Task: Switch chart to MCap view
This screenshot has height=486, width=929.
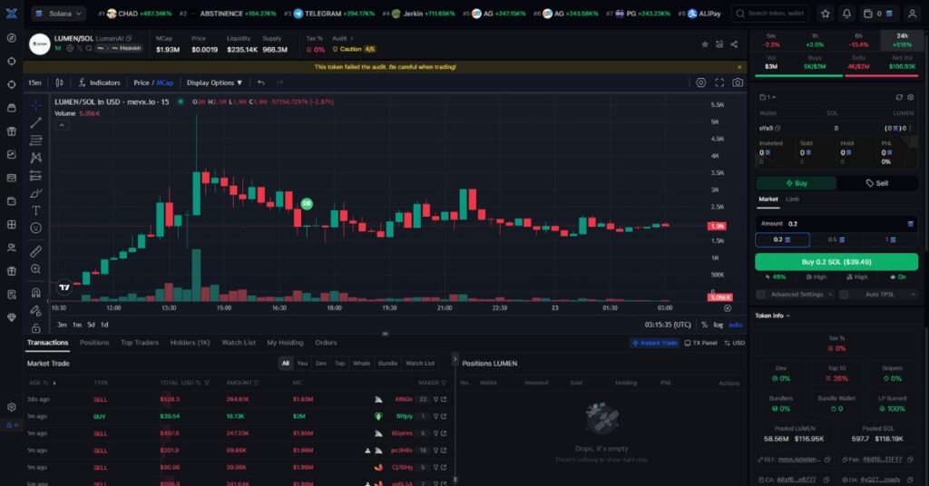Action: tap(165, 83)
